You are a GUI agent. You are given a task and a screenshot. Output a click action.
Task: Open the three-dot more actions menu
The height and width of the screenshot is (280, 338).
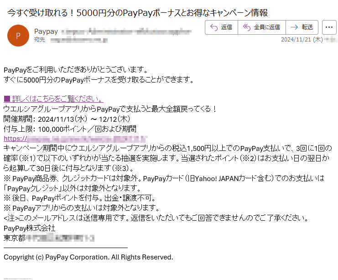(x=329, y=27)
